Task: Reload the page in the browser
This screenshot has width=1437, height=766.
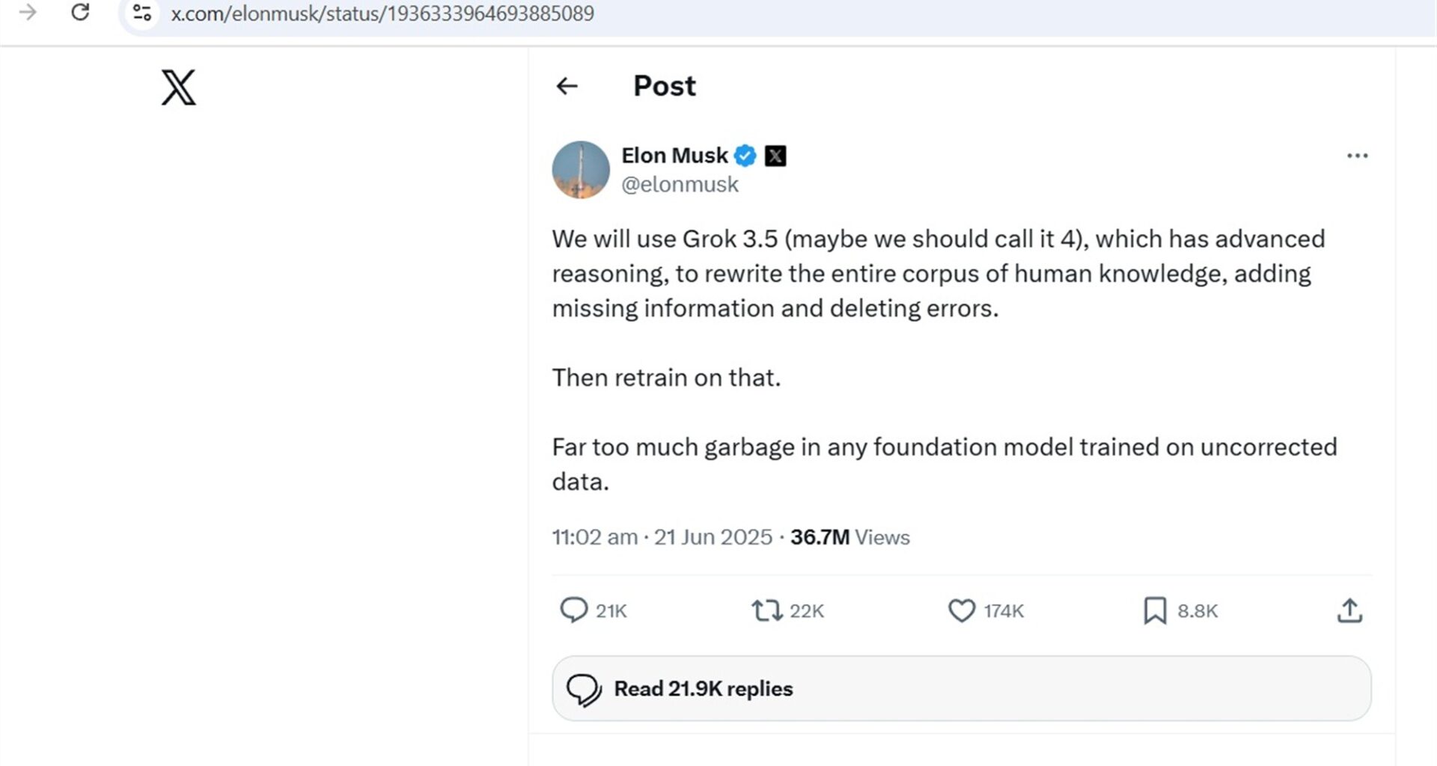Action: pos(80,13)
